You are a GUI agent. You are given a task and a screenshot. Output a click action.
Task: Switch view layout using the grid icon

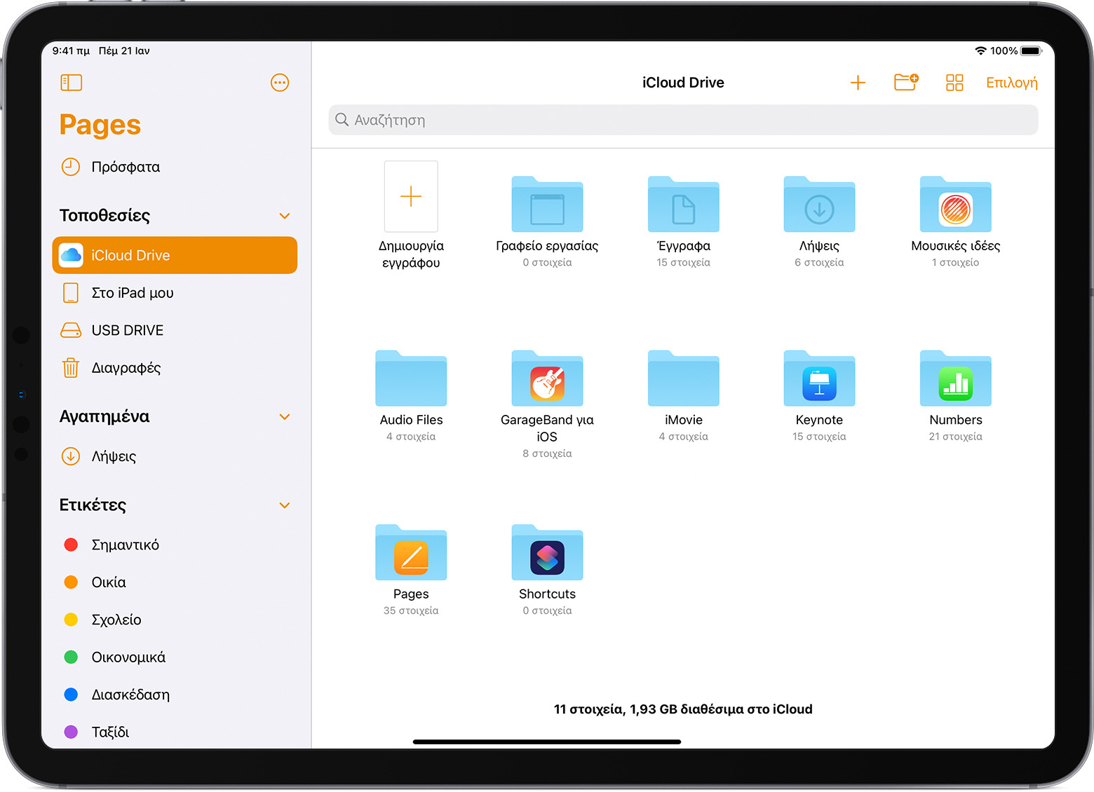pos(954,82)
